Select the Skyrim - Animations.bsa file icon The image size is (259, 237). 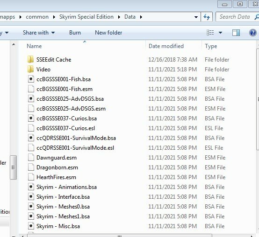click(31, 187)
